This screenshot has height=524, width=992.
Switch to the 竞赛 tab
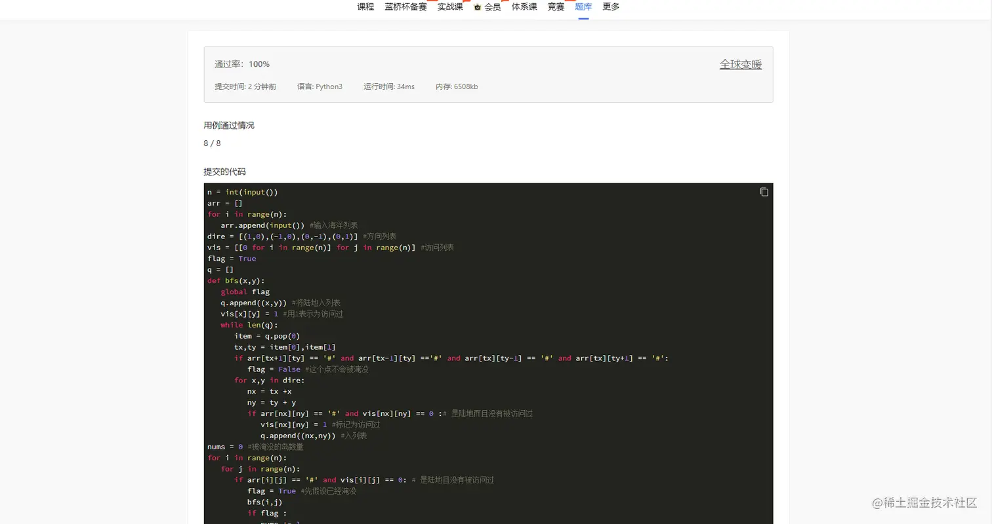[555, 7]
